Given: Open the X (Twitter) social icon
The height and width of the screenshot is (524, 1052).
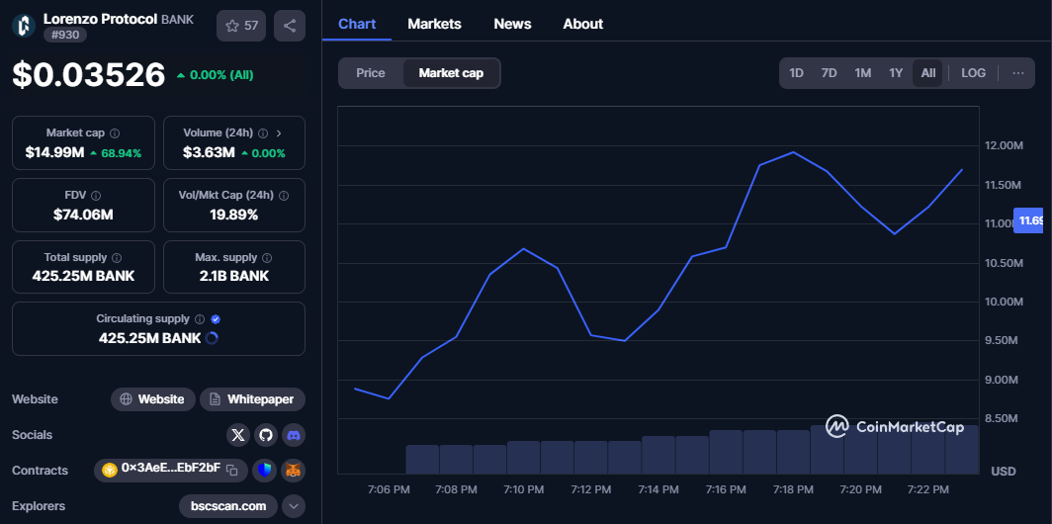Looking at the screenshot, I should pyautogui.click(x=238, y=435).
